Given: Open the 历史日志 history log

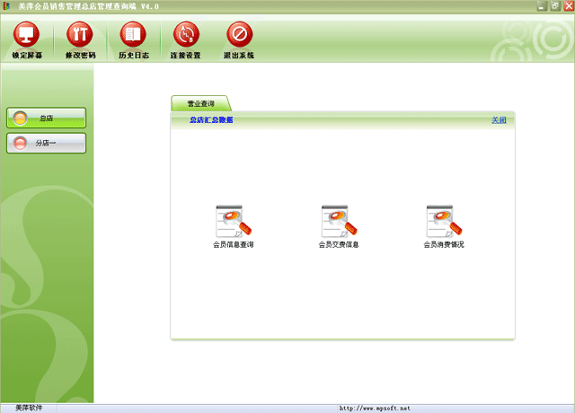Looking at the screenshot, I should click(133, 36).
